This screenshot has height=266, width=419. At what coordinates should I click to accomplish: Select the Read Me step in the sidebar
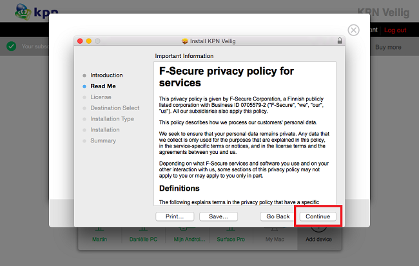[x=102, y=86]
